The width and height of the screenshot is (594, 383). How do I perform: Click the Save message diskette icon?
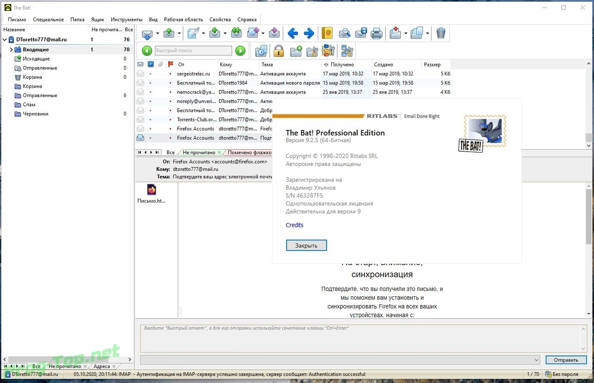pos(361,34)
